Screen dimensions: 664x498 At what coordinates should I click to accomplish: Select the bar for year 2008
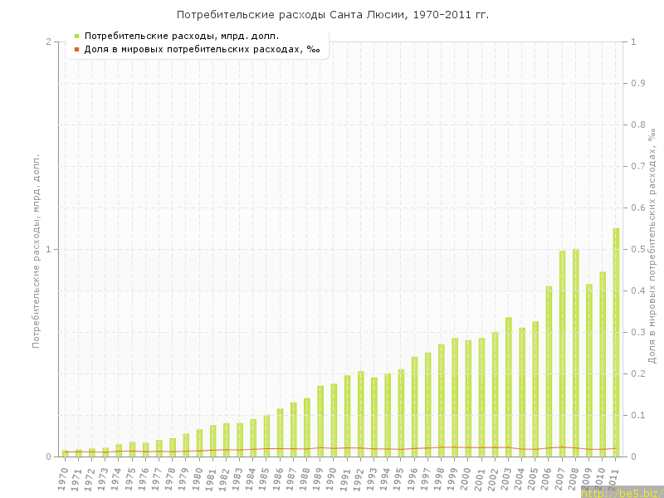(x=575, y=353)
